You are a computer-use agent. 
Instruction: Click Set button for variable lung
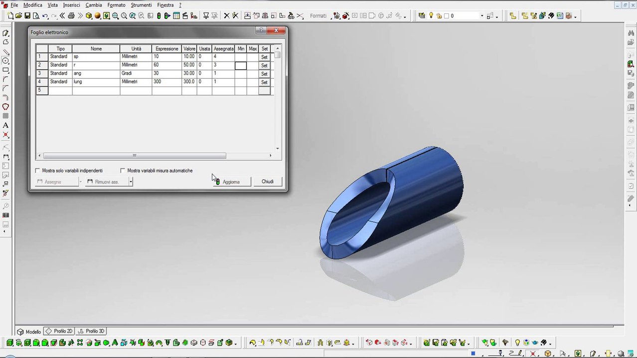pyautogui.click(x=265, y=82)
